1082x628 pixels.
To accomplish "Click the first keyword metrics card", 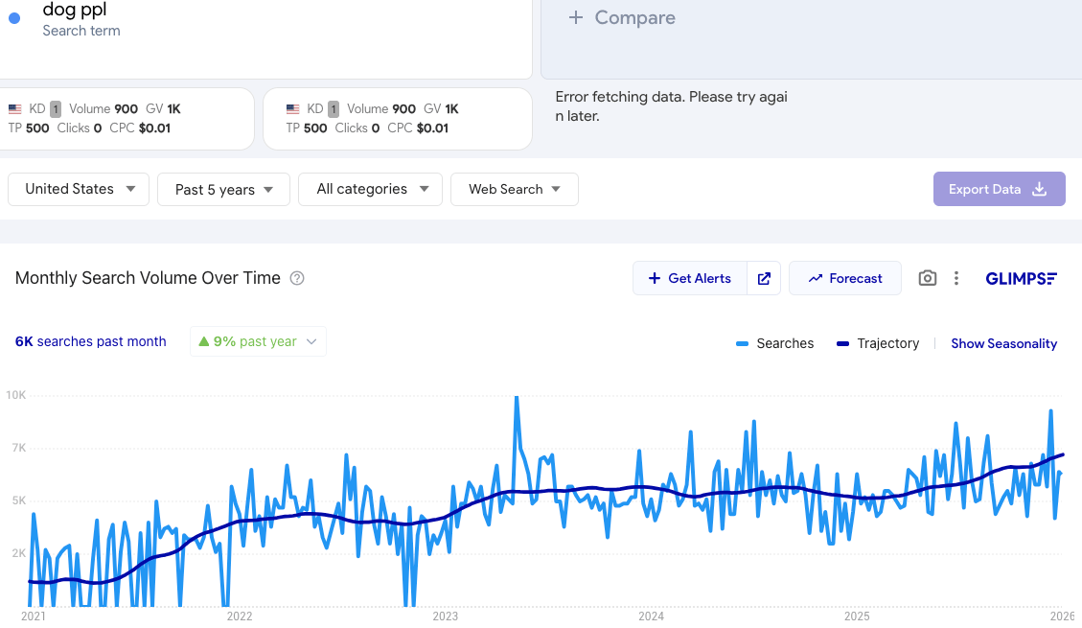I will (127, 118).
